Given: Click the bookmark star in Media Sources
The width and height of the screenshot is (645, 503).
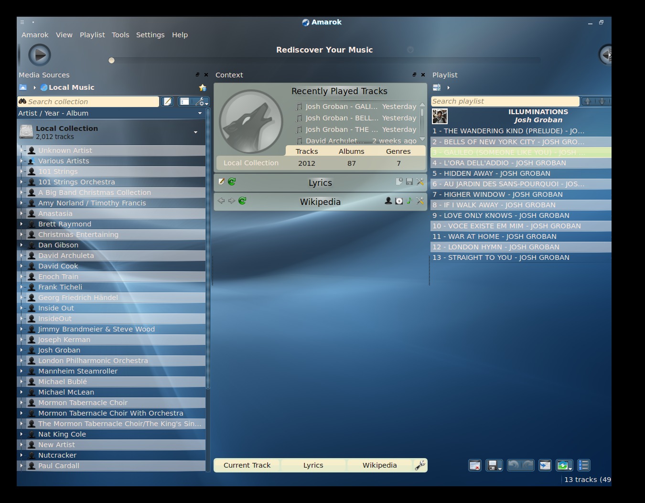Looking at the screenshot, I should pos(203,87).
